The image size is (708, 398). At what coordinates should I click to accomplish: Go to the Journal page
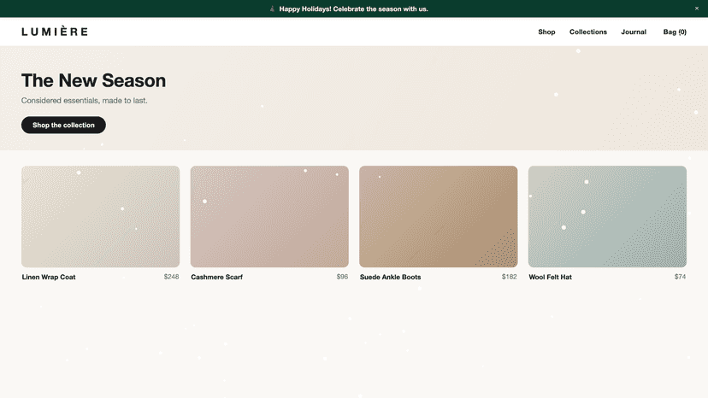[634, 32]
